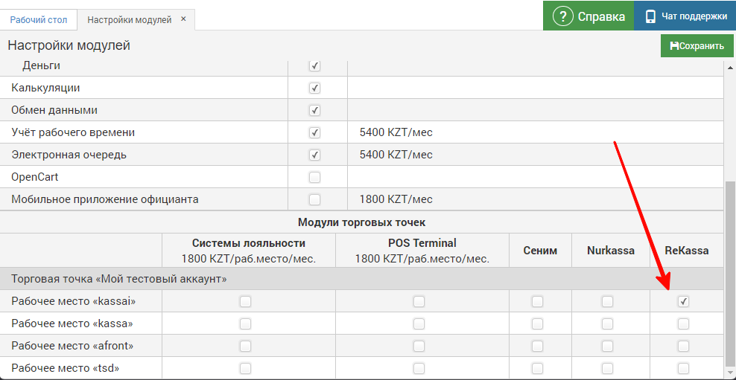Toggle Учёт рабочего времени checkbox
This screenshot has height=380, width=736.
(x=314, y=133)
